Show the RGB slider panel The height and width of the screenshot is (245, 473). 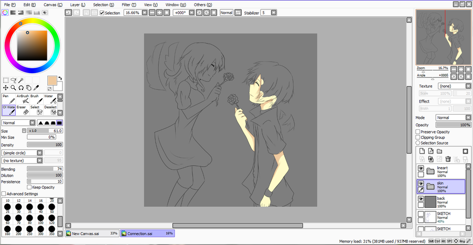[x=13, y=13]
